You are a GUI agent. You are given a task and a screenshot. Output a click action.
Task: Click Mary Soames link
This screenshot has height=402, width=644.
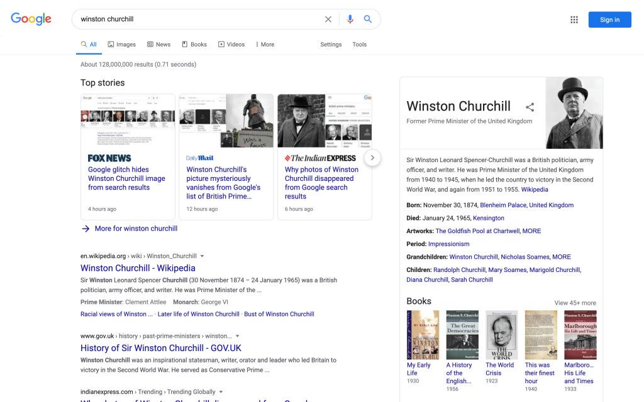[x=508, y=270]
